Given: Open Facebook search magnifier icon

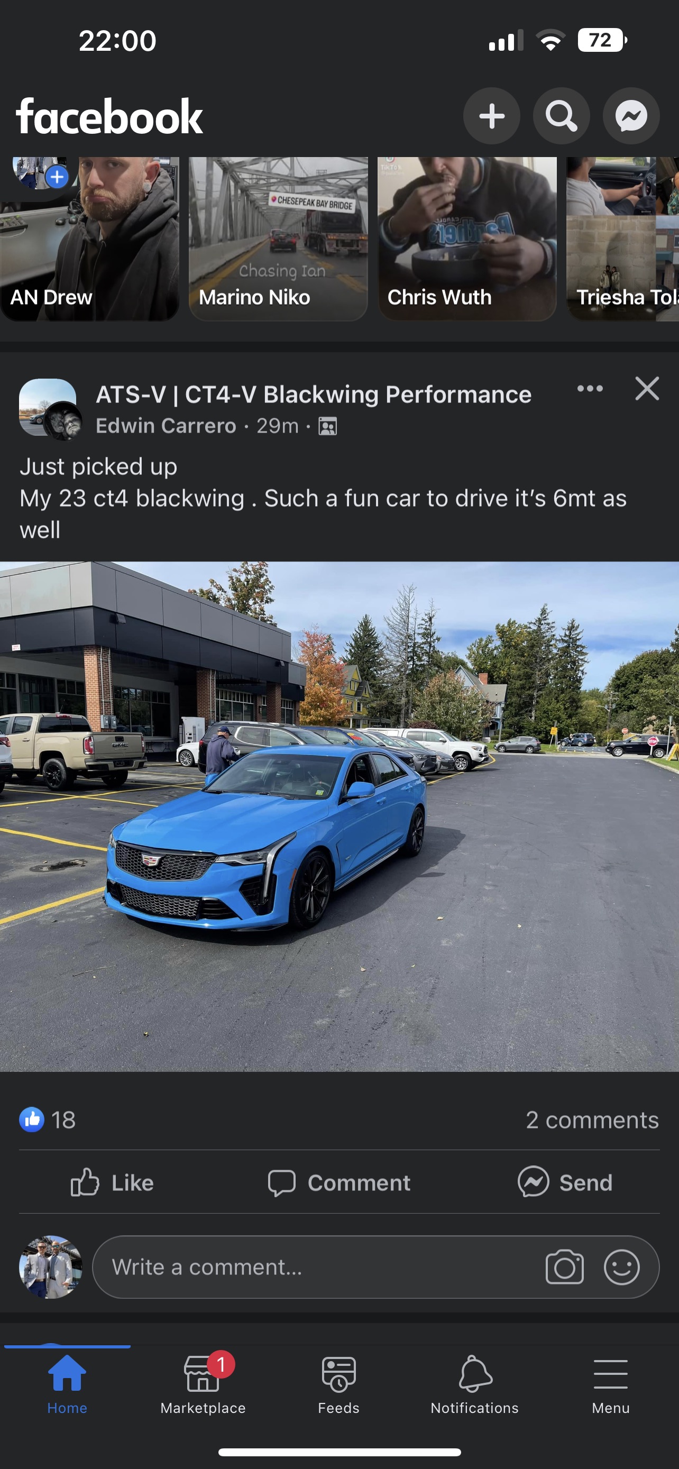Looking at the screenshot, I should [x=562, y=116].
